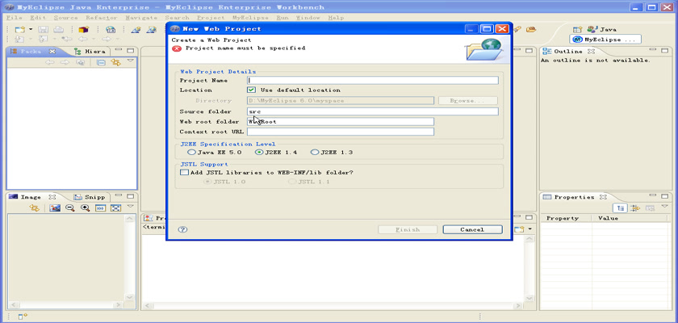Switch to the Image preview tab
Screen dimensions: 678x323
pos(32,197)
